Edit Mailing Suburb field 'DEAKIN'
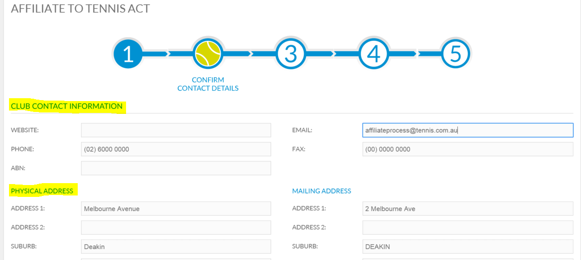The height and width of the screenshot is (260, 581). pyautogui.click(x=468, y=246)
